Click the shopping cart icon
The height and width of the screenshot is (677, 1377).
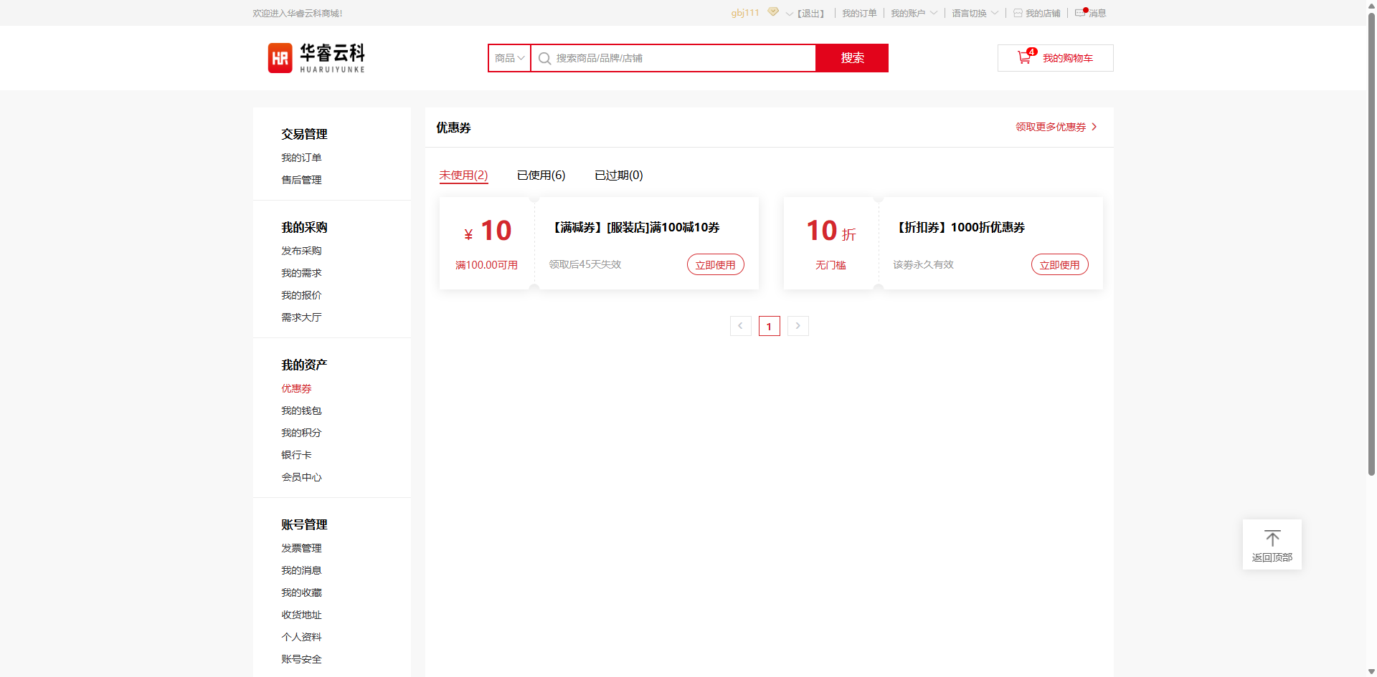point(1024,58)
